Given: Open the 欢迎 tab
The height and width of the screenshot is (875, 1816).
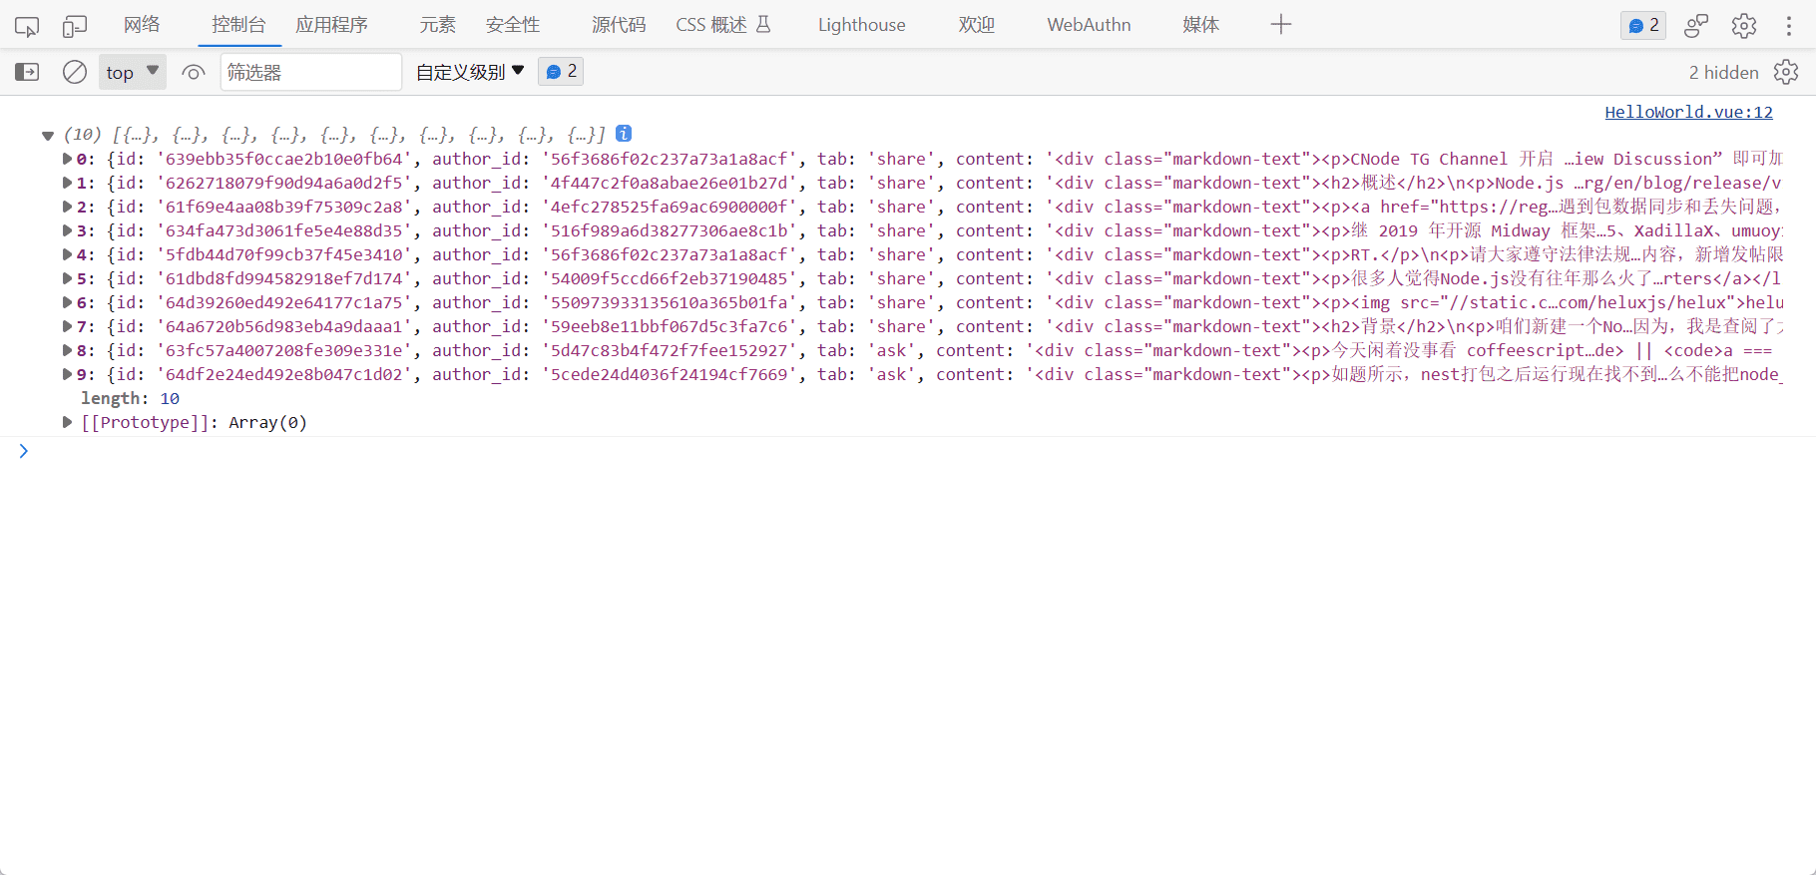Looking at the screenshot, I should [977, 25].
